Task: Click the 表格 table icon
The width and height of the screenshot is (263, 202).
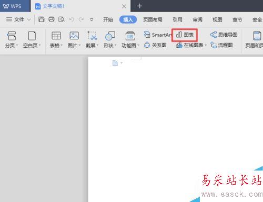Action: [56, 36]
